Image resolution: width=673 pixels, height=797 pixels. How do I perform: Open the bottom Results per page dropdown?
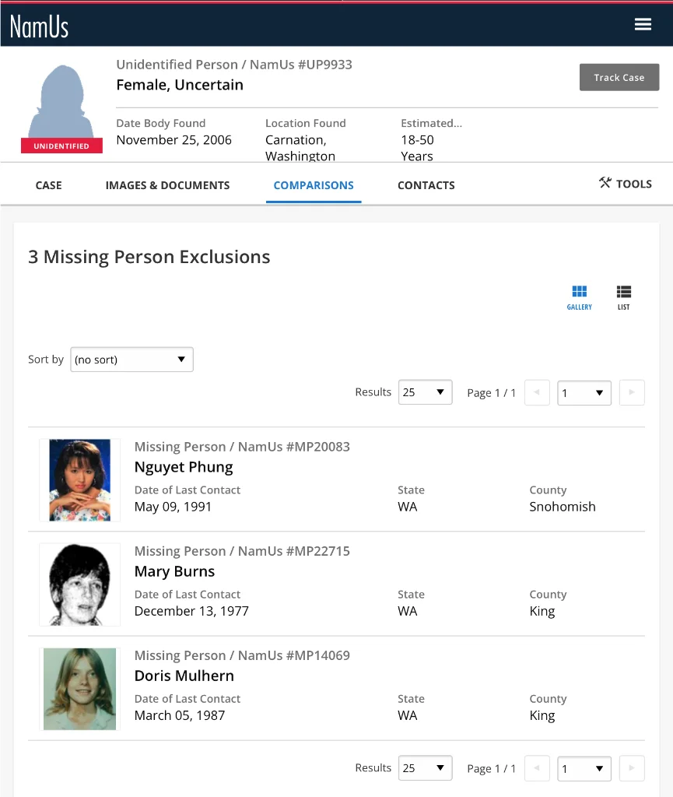(425, 768)
